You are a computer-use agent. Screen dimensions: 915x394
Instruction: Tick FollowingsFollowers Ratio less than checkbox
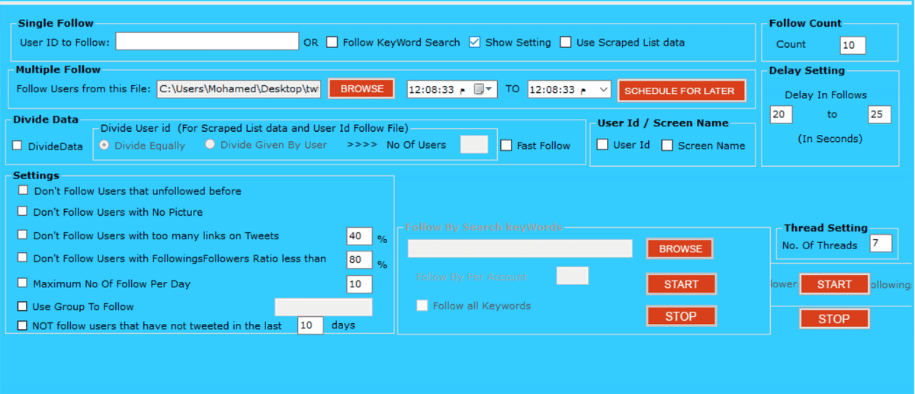click(x=22, y=258)
